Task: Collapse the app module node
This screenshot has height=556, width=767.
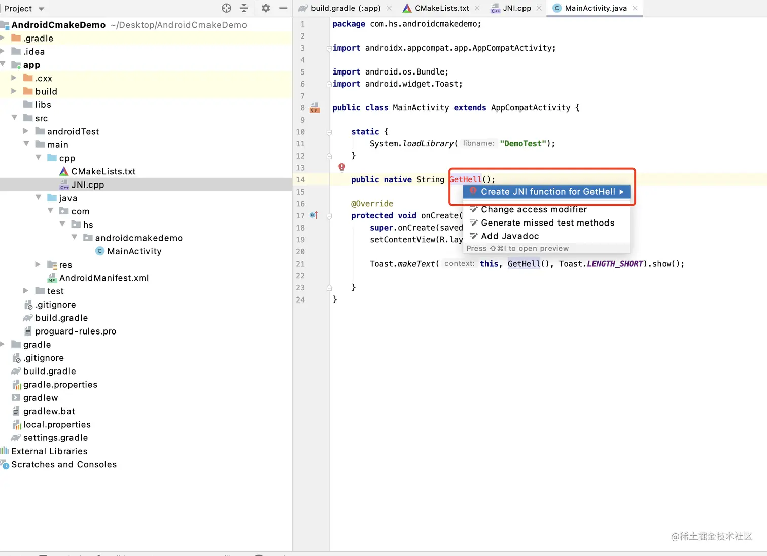Action: pyautogui.click(x=3, y=64)
